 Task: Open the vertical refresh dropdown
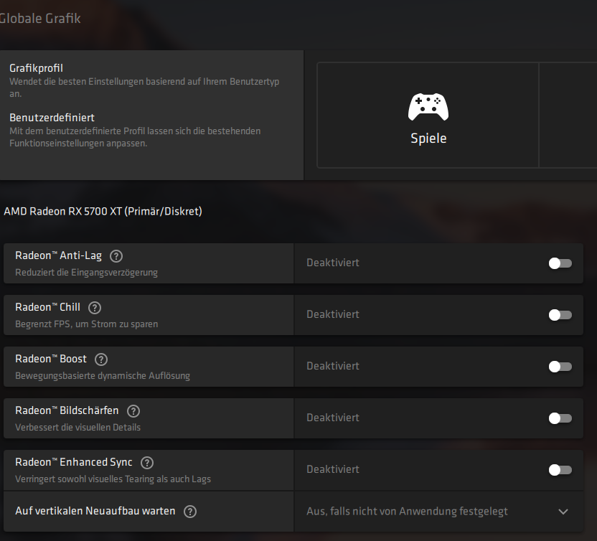[438, 512]
